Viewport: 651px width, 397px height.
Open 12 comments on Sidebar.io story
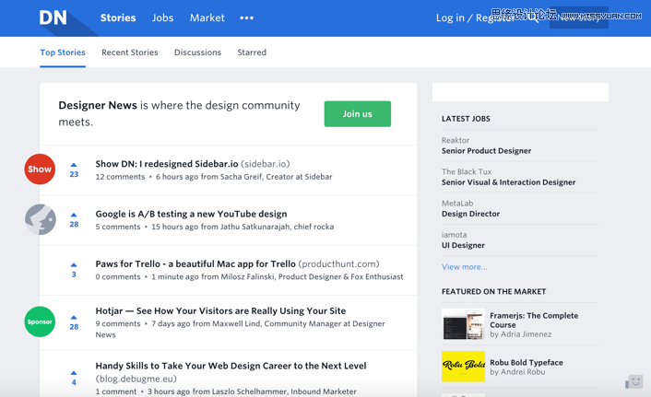(x=120, y=177)
